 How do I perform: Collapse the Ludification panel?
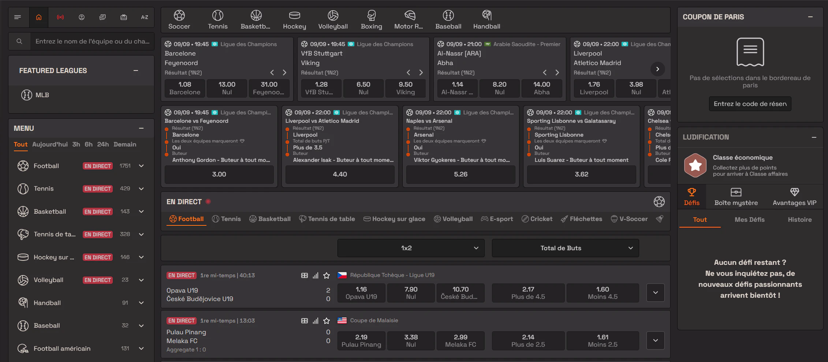(x=814, y=137)
